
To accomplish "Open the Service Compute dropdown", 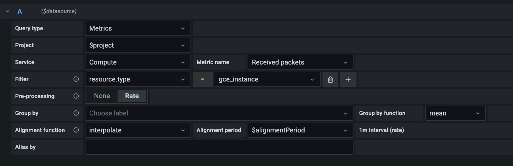I will pyautogui.click(x=138, y=62).
